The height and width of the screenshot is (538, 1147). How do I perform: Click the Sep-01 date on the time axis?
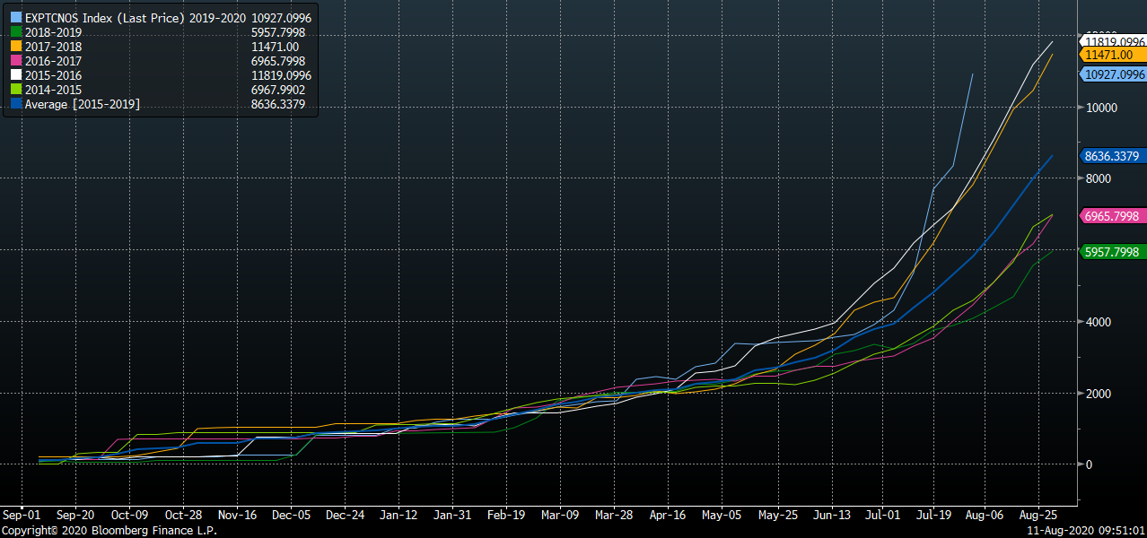(x=22, y=516)
